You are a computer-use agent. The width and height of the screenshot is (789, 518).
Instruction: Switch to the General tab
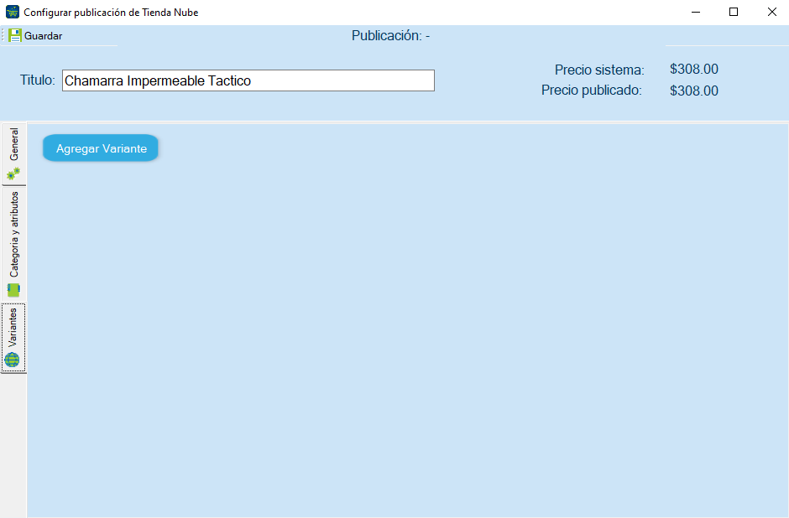point(13,154)
